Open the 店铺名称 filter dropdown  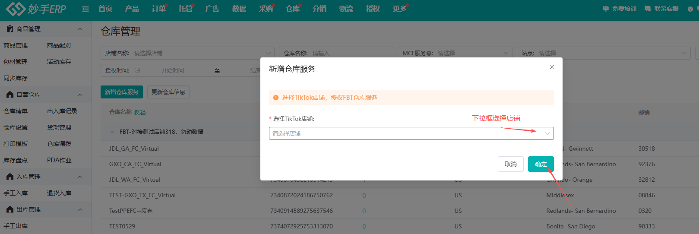[188, 53]
